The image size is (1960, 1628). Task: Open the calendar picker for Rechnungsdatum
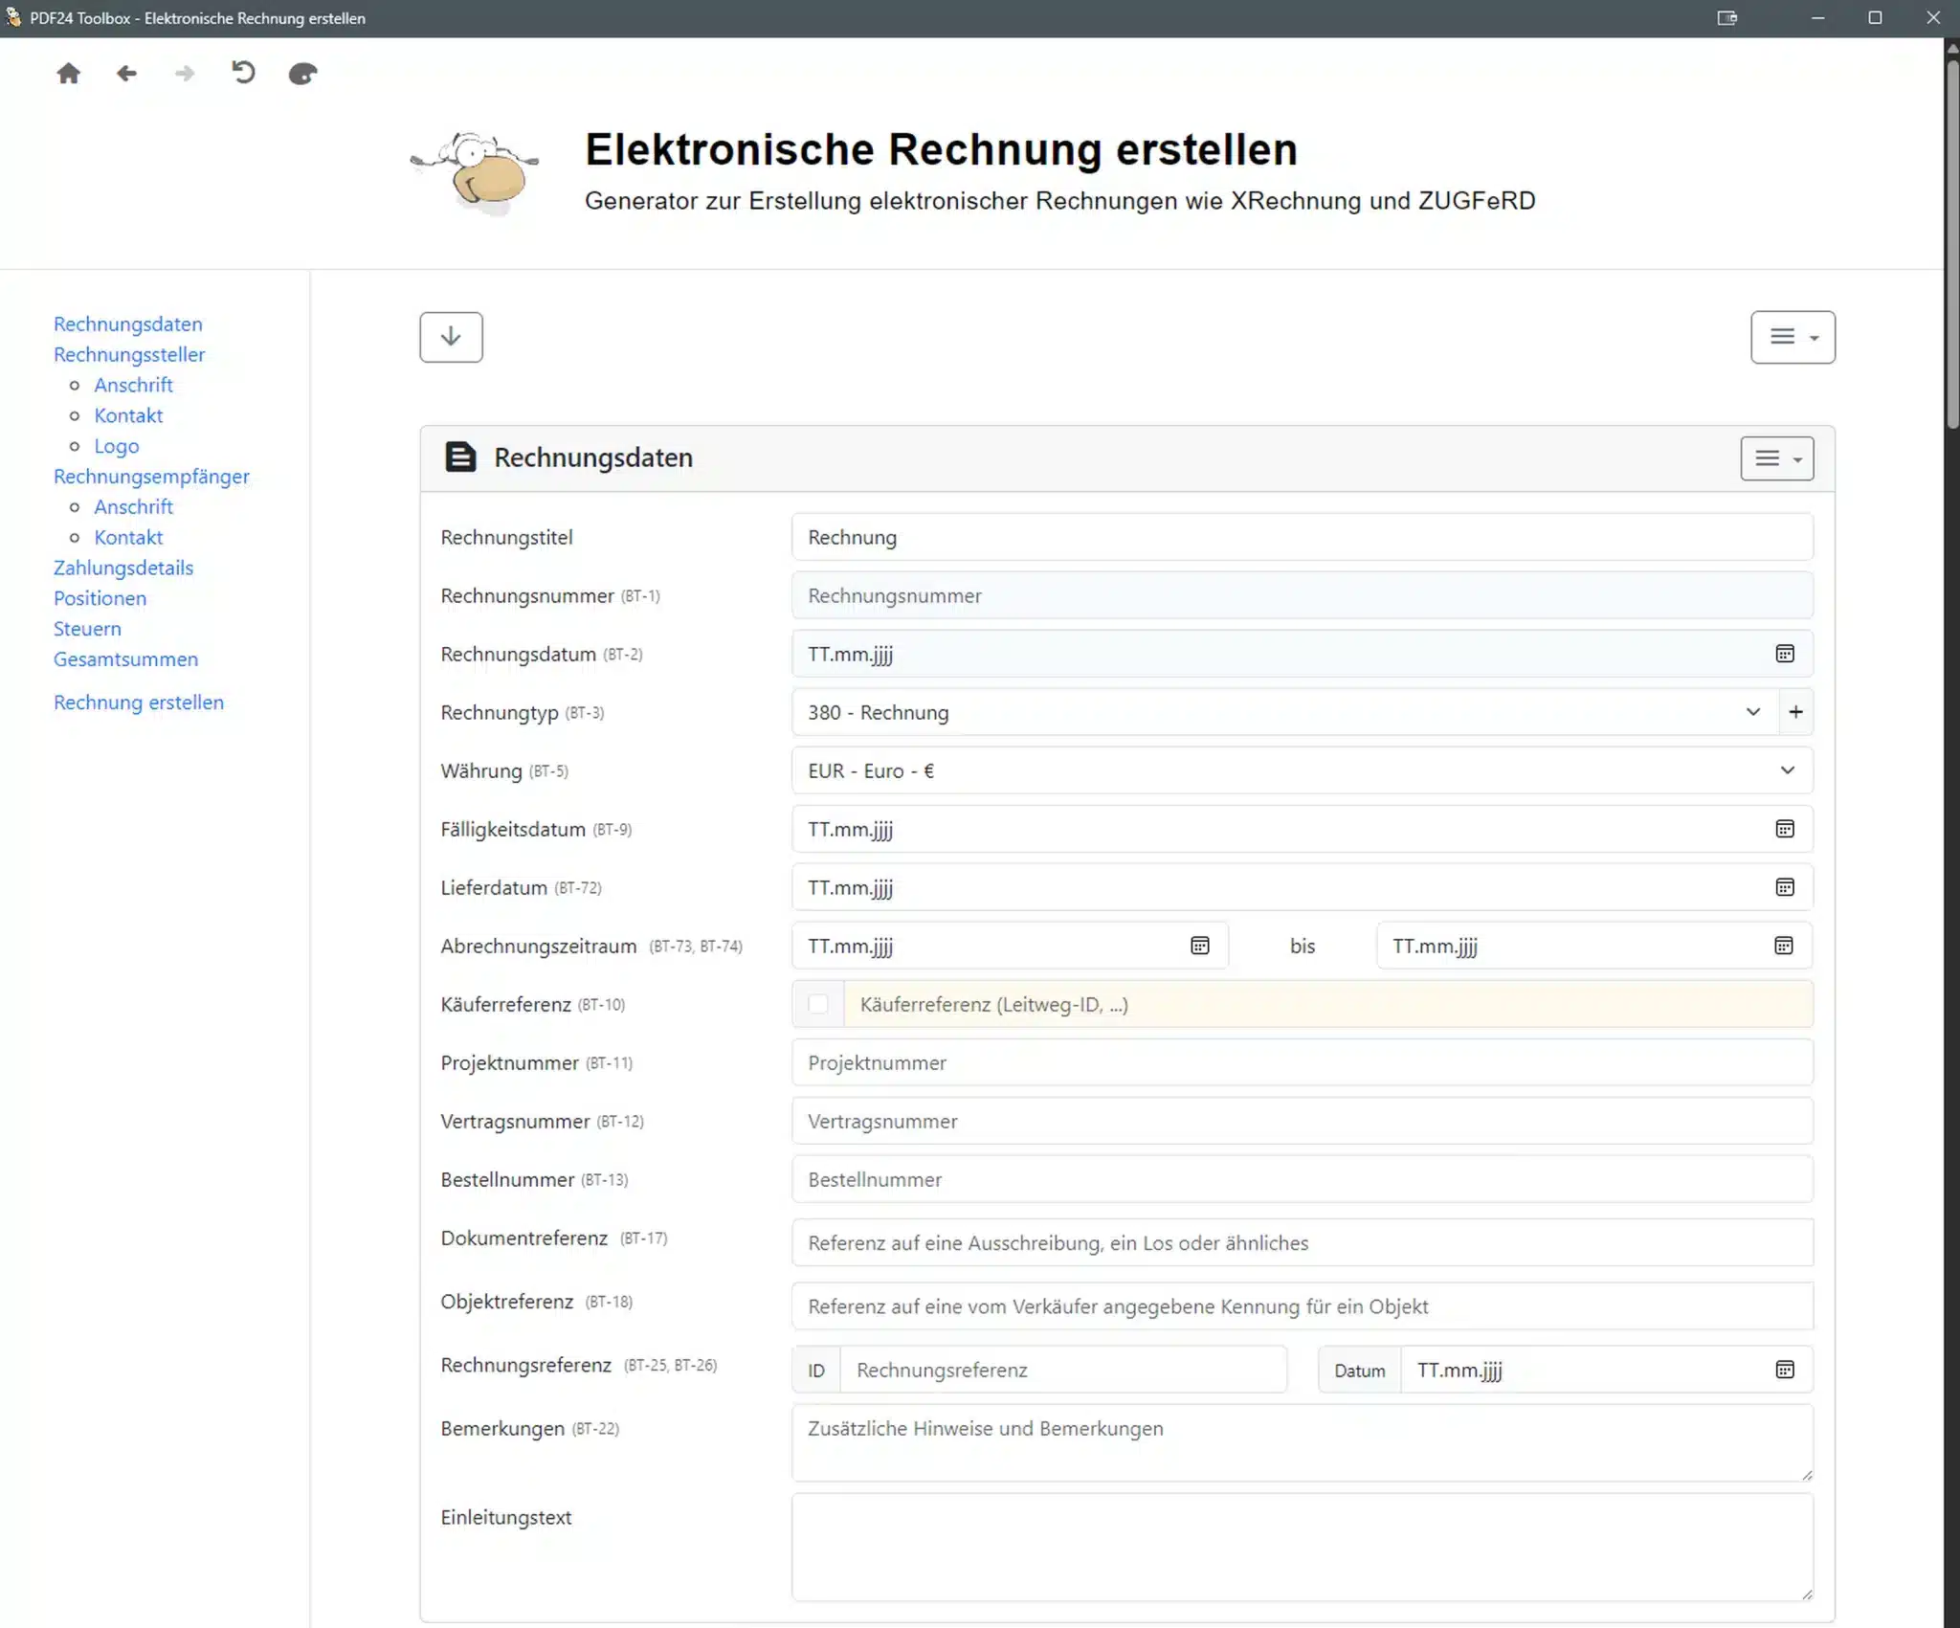[x=1785, y=654]
